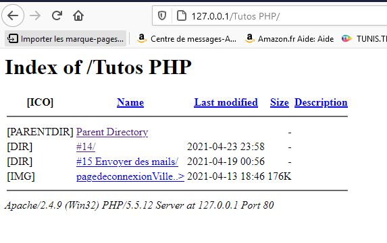Open the #14/ directory
This screenshot has height=243, width=387.
click(86, 147)
